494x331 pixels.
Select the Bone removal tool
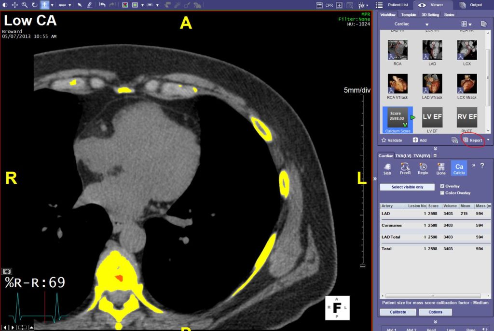441,169
